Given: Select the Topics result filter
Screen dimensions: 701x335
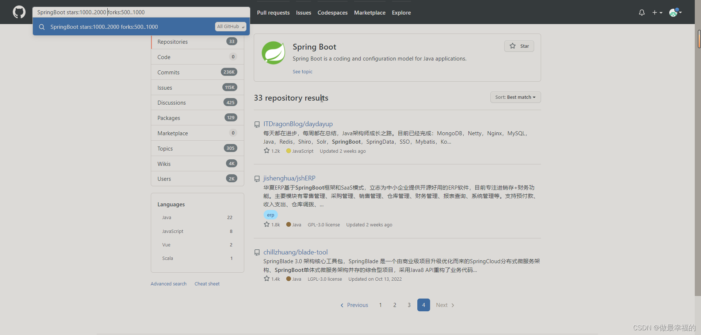Looking at the screenshot, I should pyautogui.click(x=198, y=149).
